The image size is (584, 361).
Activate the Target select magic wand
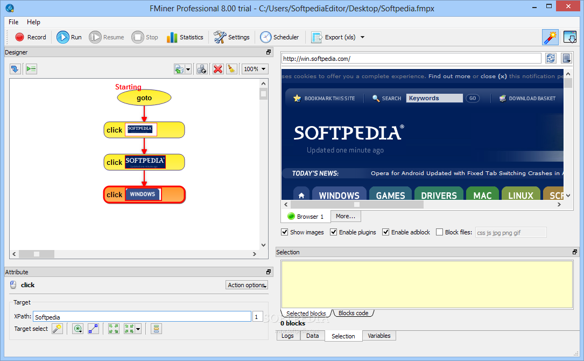pos(58,329)
